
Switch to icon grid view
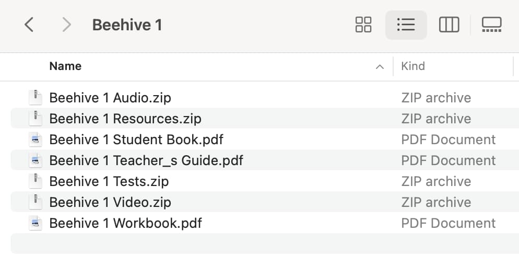pyautogui.click(x=363, y=25)
